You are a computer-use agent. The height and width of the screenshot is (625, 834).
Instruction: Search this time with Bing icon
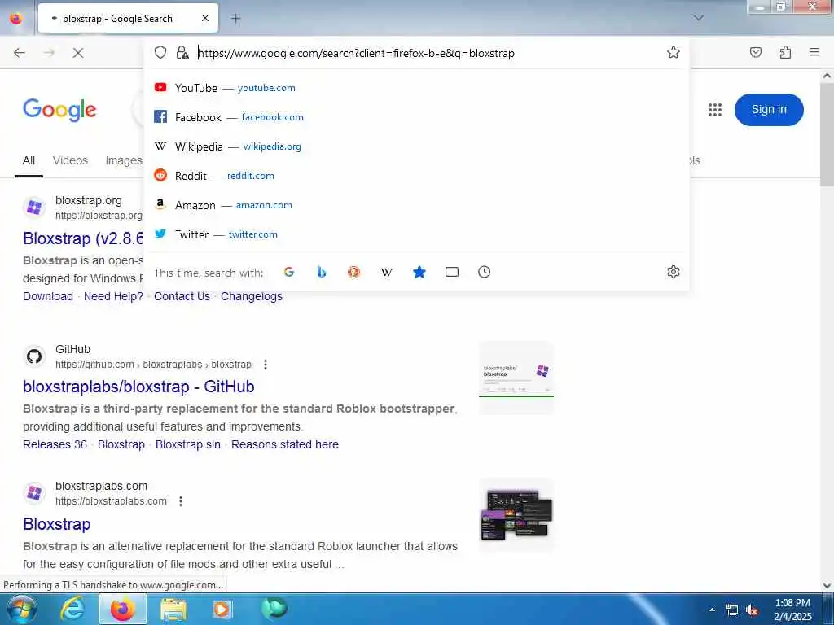(321, 272)
